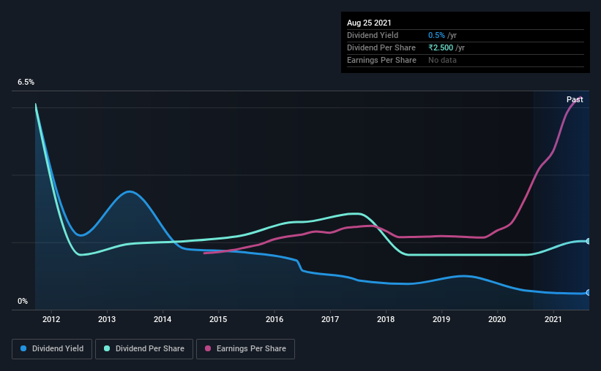Select the 2021 year axis label

[553, 319]
